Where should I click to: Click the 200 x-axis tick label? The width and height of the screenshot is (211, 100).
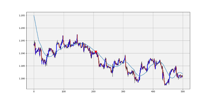(x=93, y=92)
